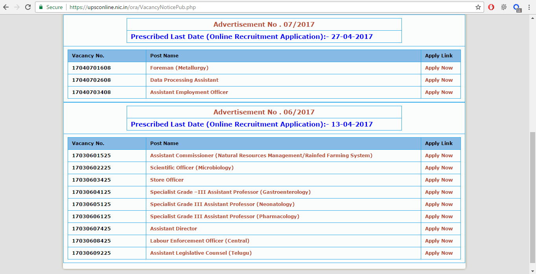Apply Now for Assistant Legislative Counsel (Telugu)
The height and width of the screenshot is (274, 536).
coord(438,253)
